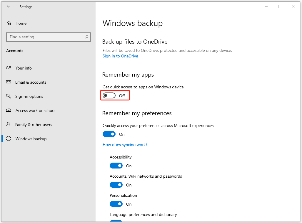This screenshot has height=223, width=302.
Task: Click the Windows backup sync icon
Action: click(x=9, y=138)
